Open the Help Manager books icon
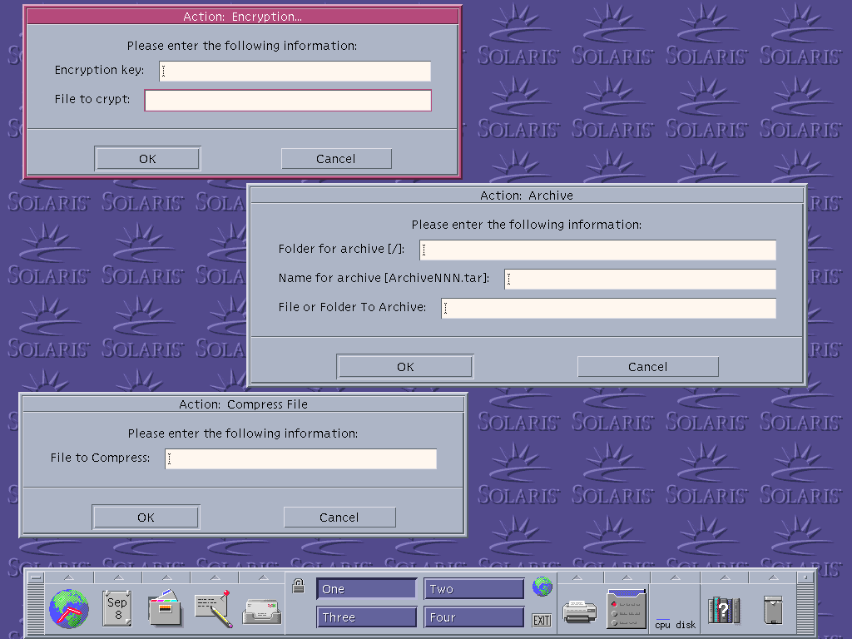This screenshot has width=852, height=639. tap(724, 610)
